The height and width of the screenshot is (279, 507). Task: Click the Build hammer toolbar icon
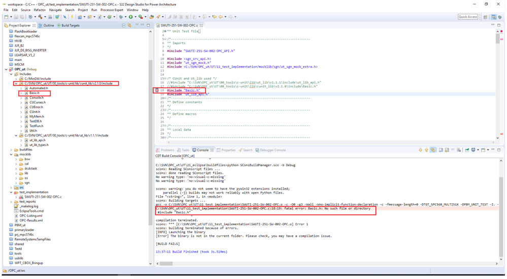click(40, 17)
